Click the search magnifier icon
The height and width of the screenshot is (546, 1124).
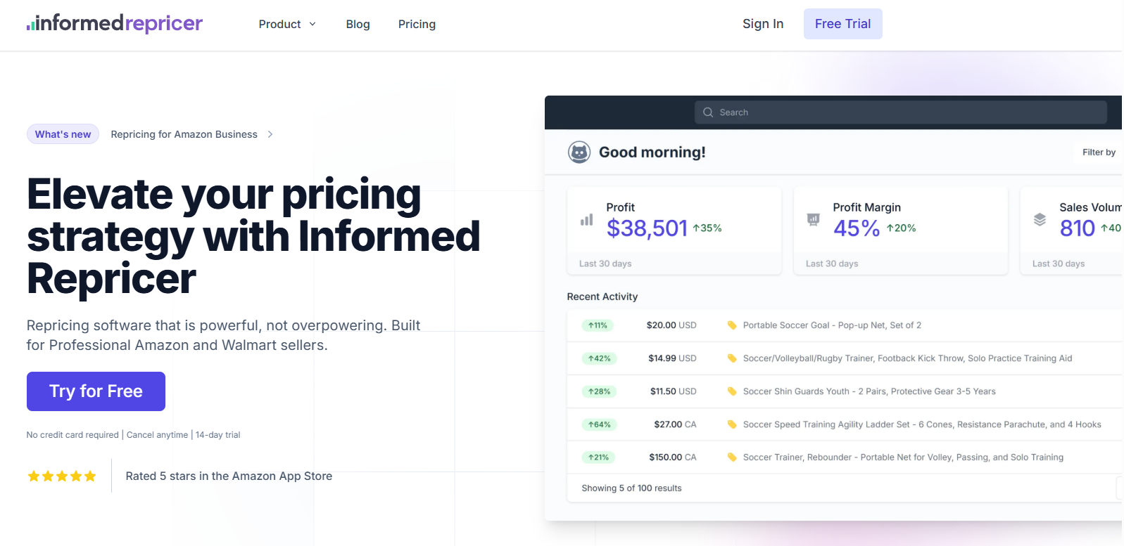(708, 112)
